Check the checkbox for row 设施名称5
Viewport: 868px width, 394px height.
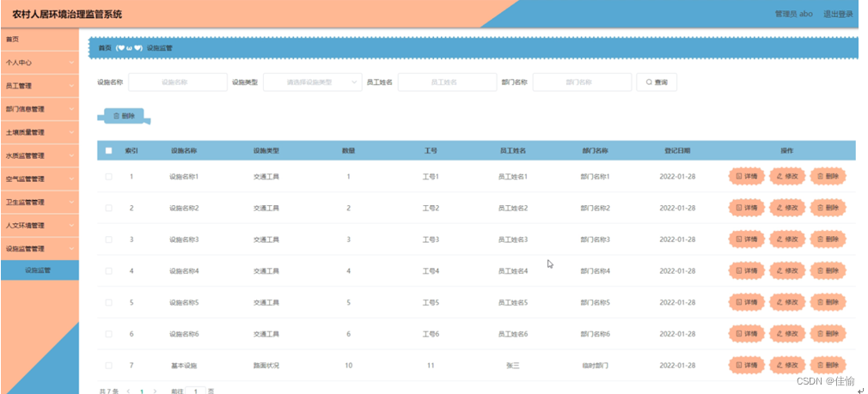108,303
